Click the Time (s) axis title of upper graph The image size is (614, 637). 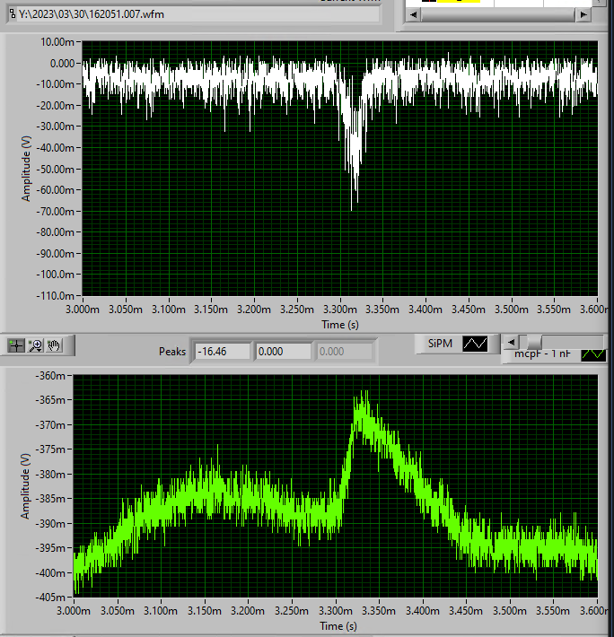(340, 325)
